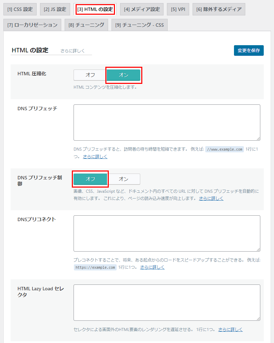The image size is (274, 343).
Task: Focus the DNSプリコネクト text area
Action: [x=167, y=233]
